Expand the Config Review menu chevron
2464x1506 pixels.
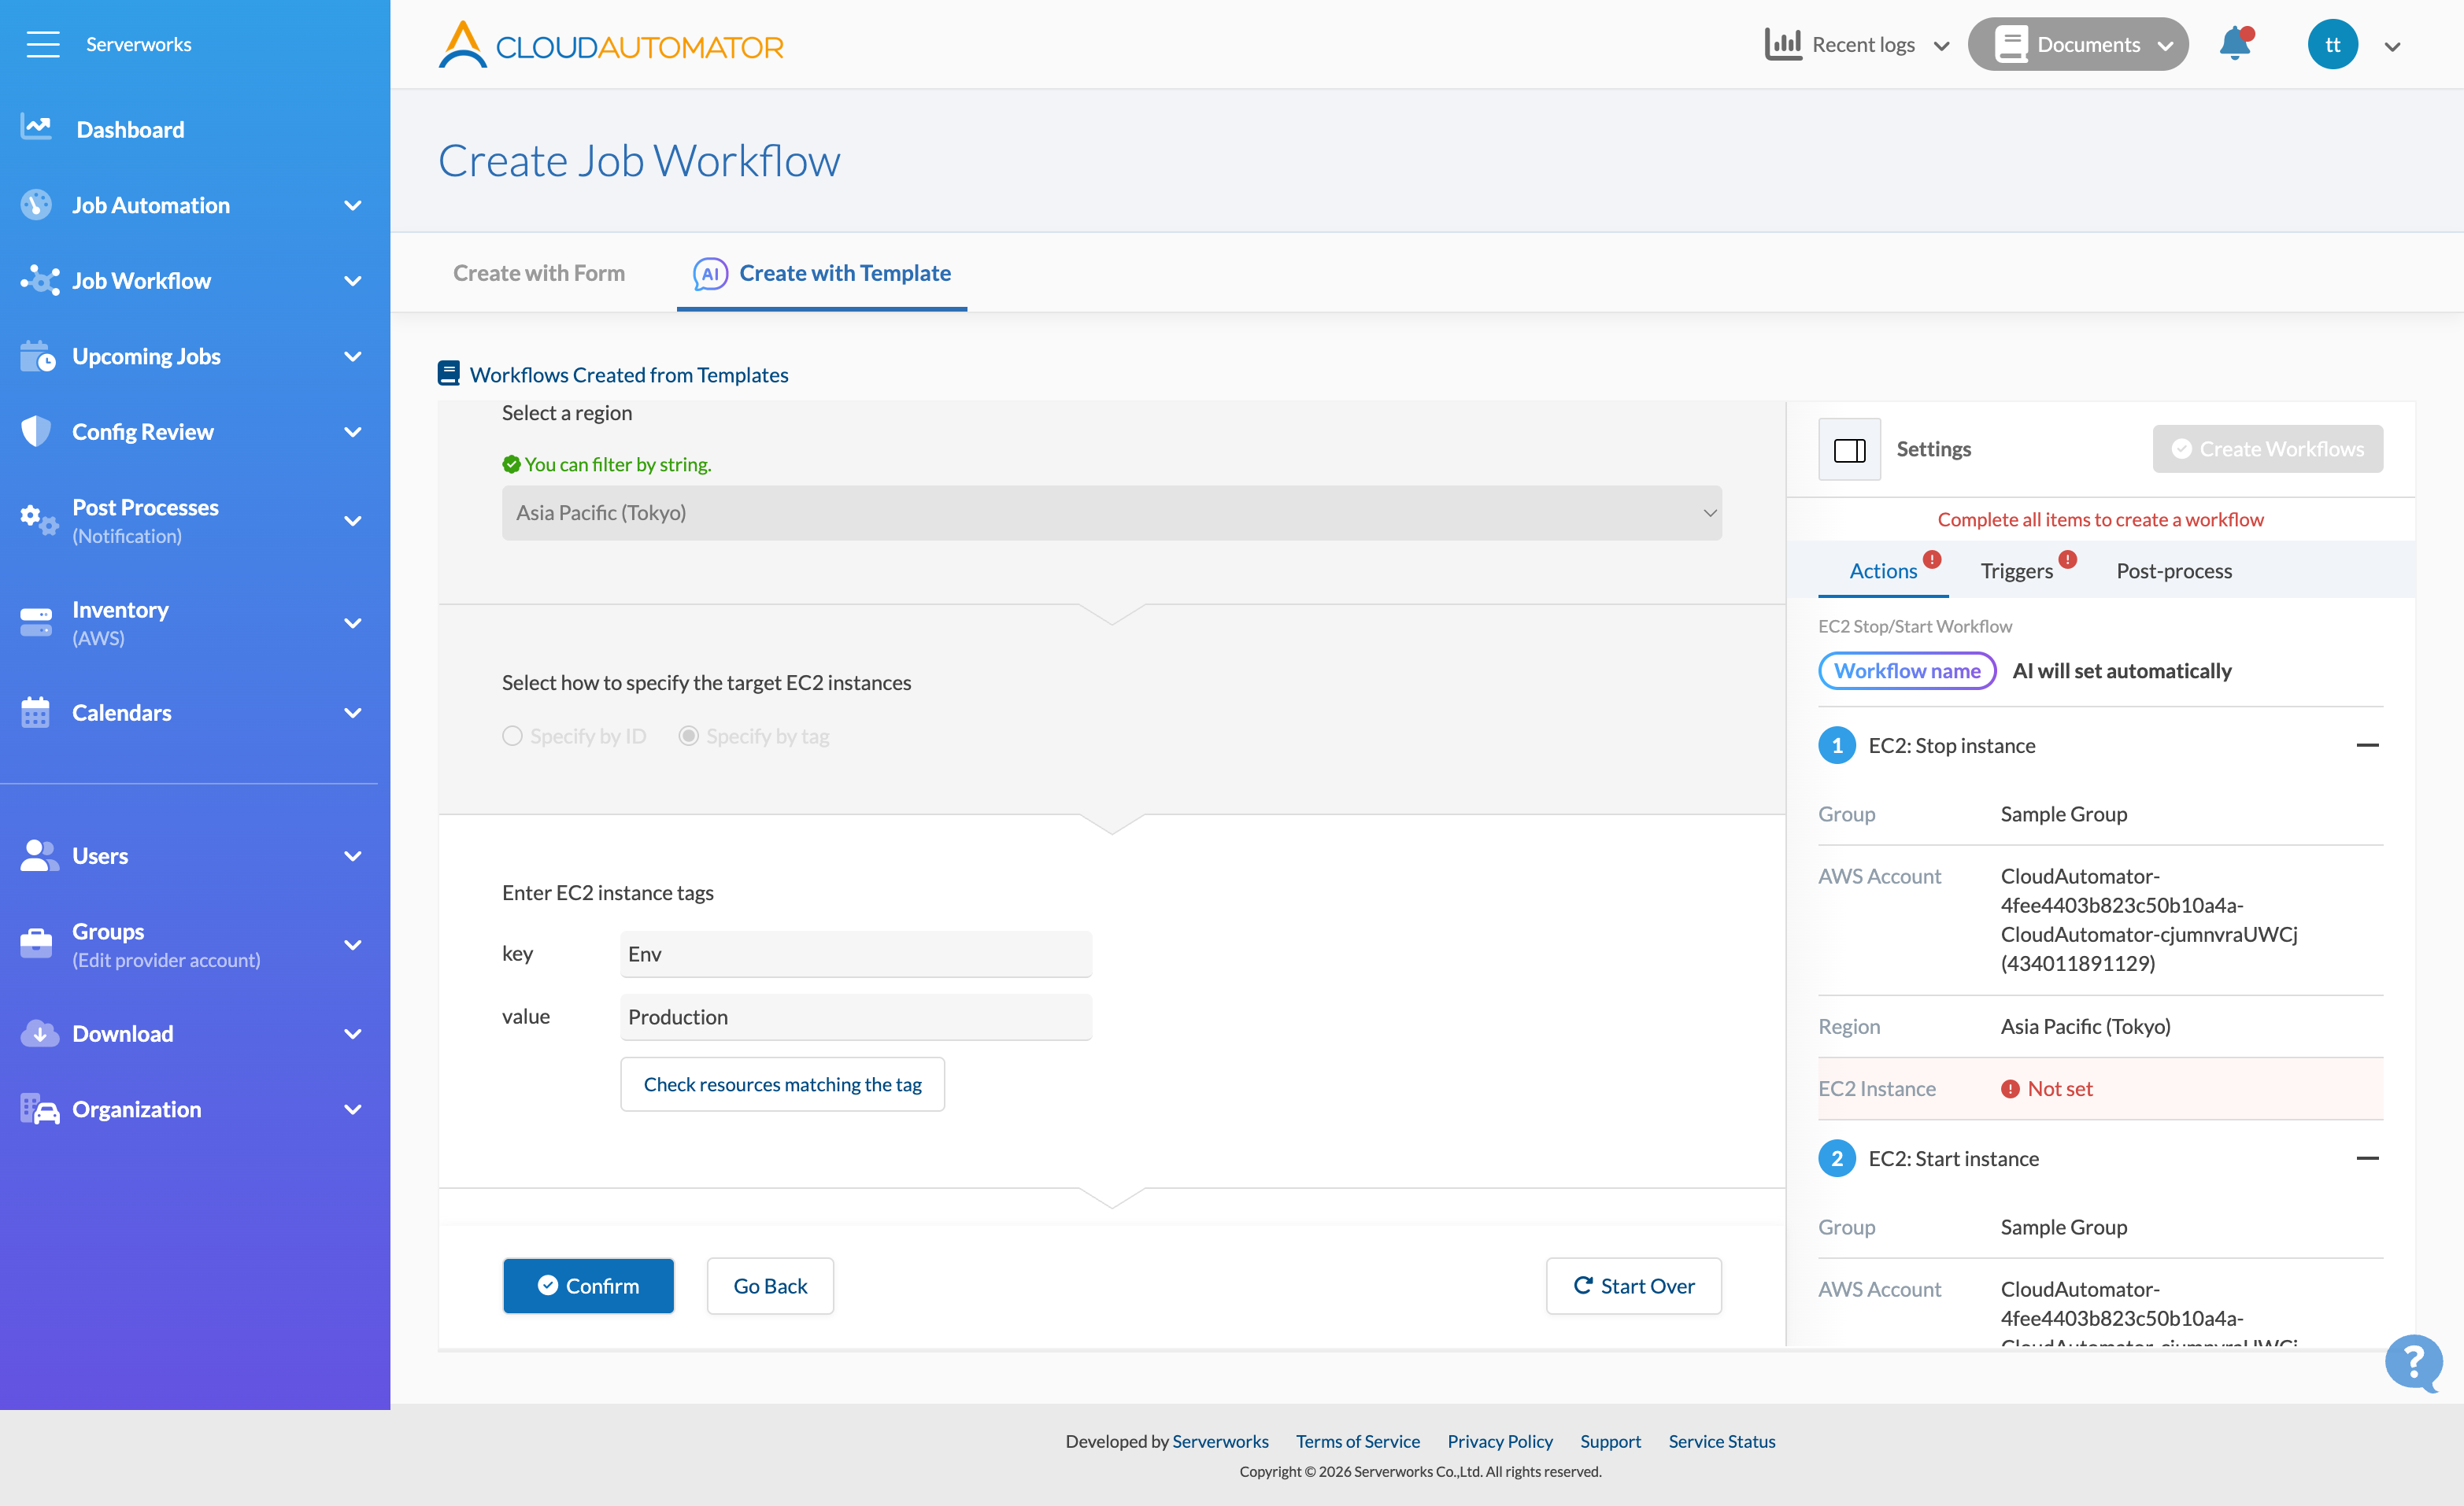tap(352, 432)
